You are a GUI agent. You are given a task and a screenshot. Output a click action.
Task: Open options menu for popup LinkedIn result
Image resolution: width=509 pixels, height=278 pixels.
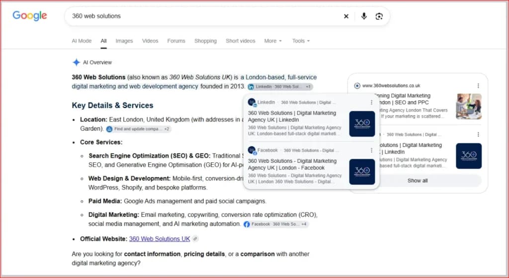click(371, 102)
